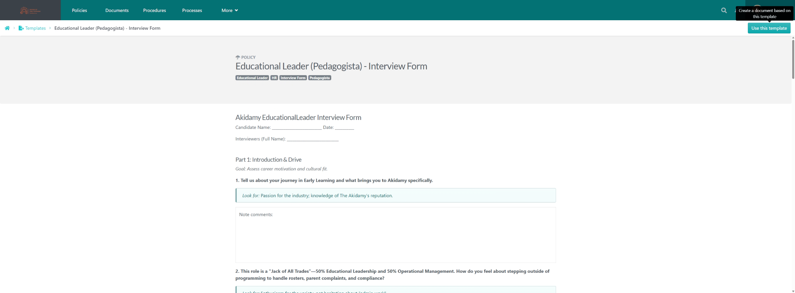Select the Interview Form tag
Viewport: 795px width, 293px height.
293,78
